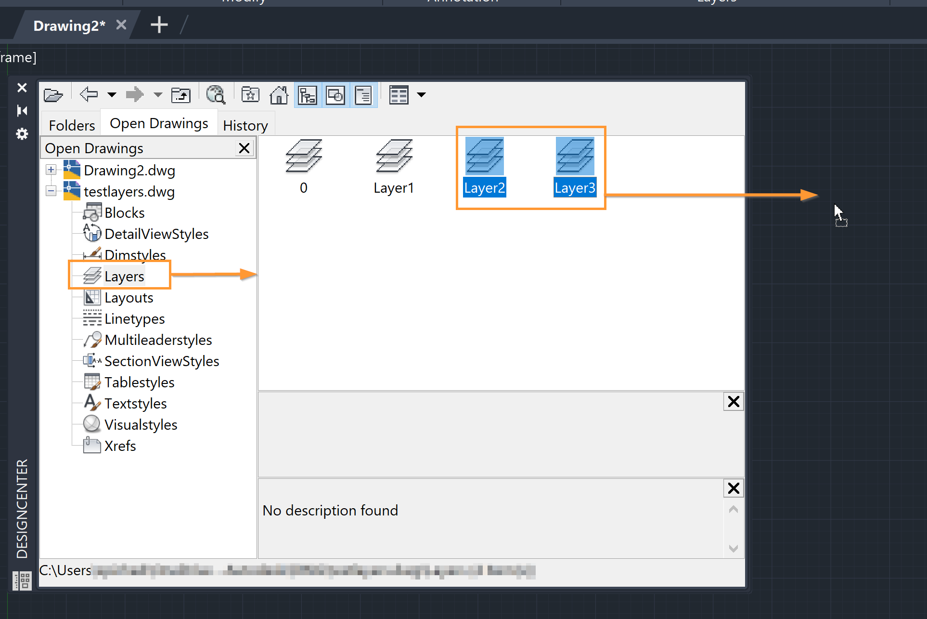927x619 pixels.
Task: Select the Layers tree item in sidebar
Action: tap(126, 277)
